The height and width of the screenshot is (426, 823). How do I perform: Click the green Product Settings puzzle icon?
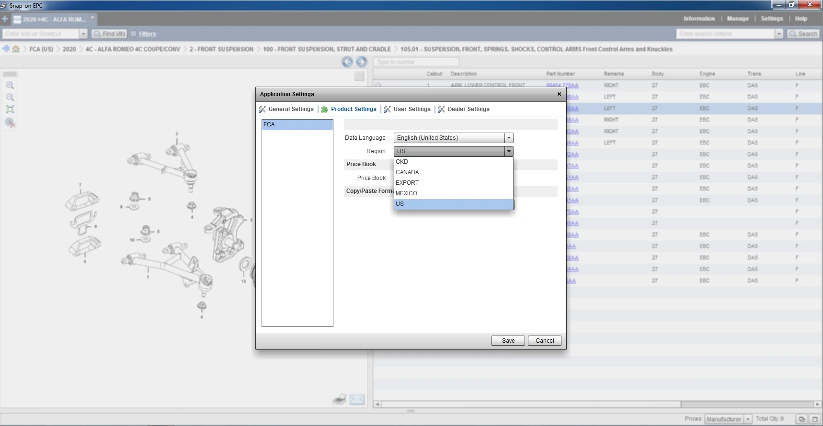point(325,109)
